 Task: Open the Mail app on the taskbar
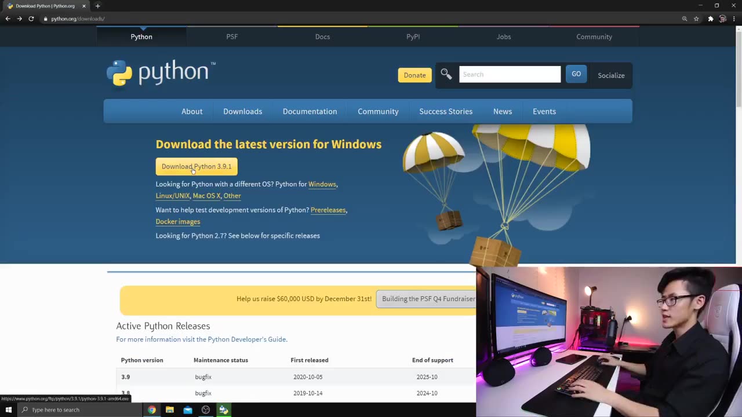pyautogui.click(x=188, y=410)
